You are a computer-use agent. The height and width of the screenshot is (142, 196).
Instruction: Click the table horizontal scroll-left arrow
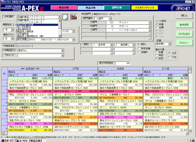[3, 134]
